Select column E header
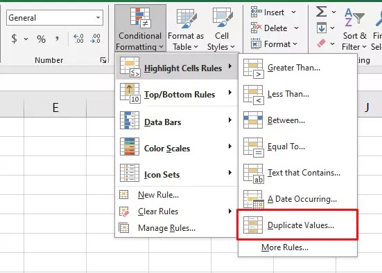Viewport: 382px width, 273px height. coord(55,107)
